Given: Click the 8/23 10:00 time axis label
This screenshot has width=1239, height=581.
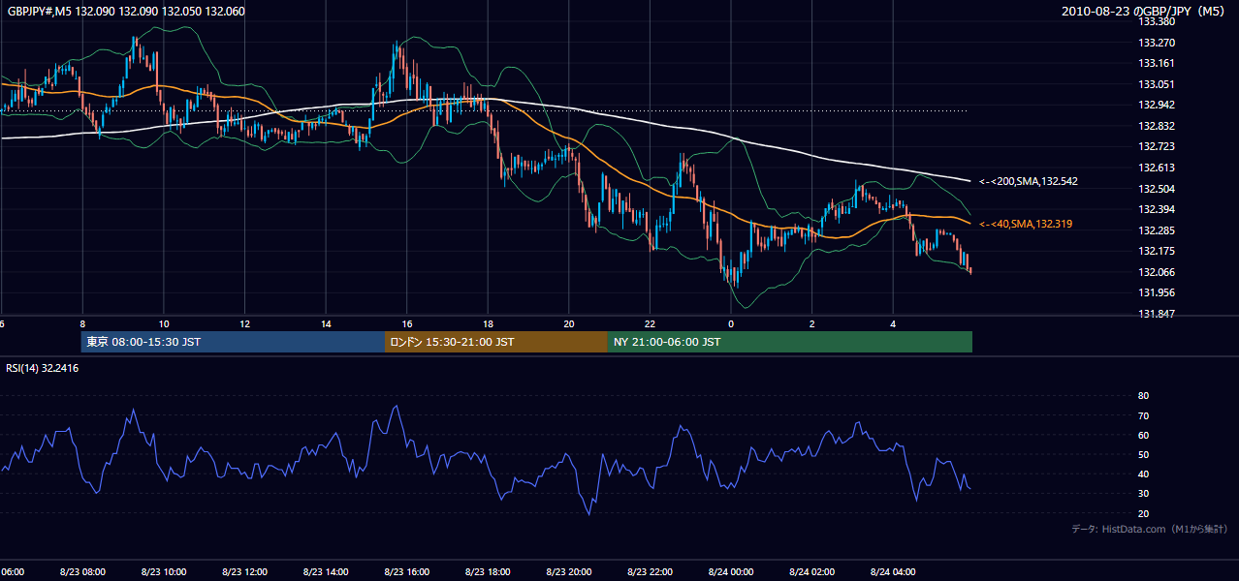Looking at the screenshot, I should tap(163, 572).
